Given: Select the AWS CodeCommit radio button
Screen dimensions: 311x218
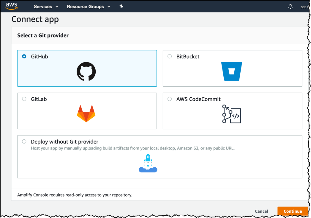Looking at the screenshot, I should [170, 99].
